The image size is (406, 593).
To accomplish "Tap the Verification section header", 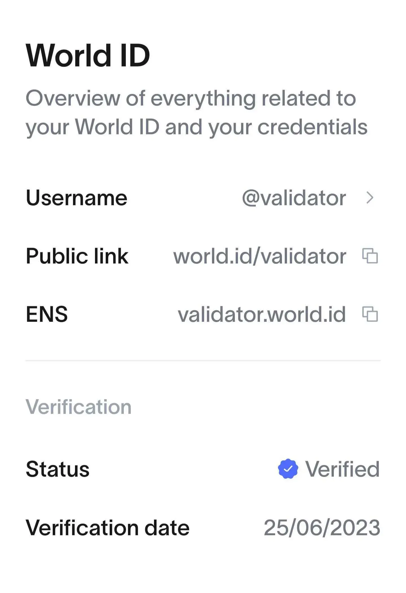I will (78, 407).
